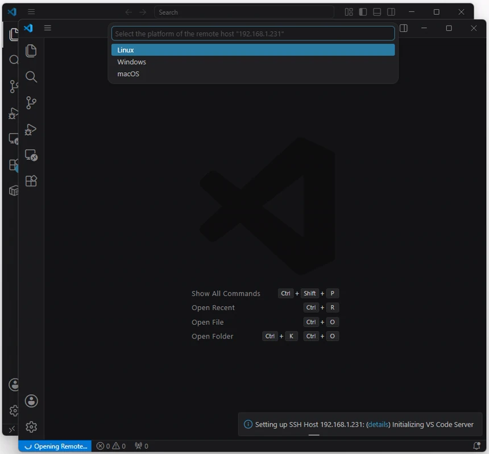Maximize the front VS Code window
The image size is (489, 454).
(x=449, y=28)
